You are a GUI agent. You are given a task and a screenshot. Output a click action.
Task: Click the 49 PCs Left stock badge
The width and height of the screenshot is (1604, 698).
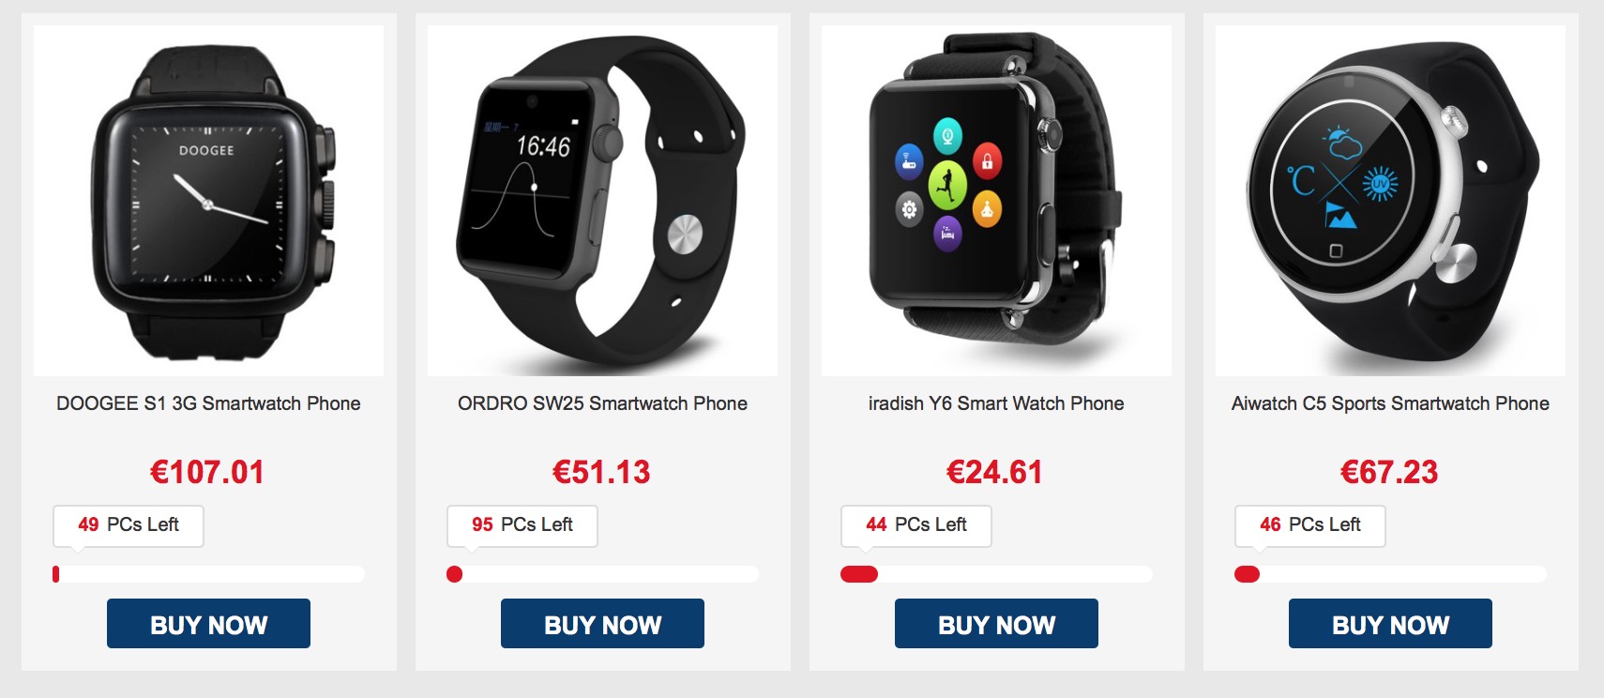click(x=129, y=525)
